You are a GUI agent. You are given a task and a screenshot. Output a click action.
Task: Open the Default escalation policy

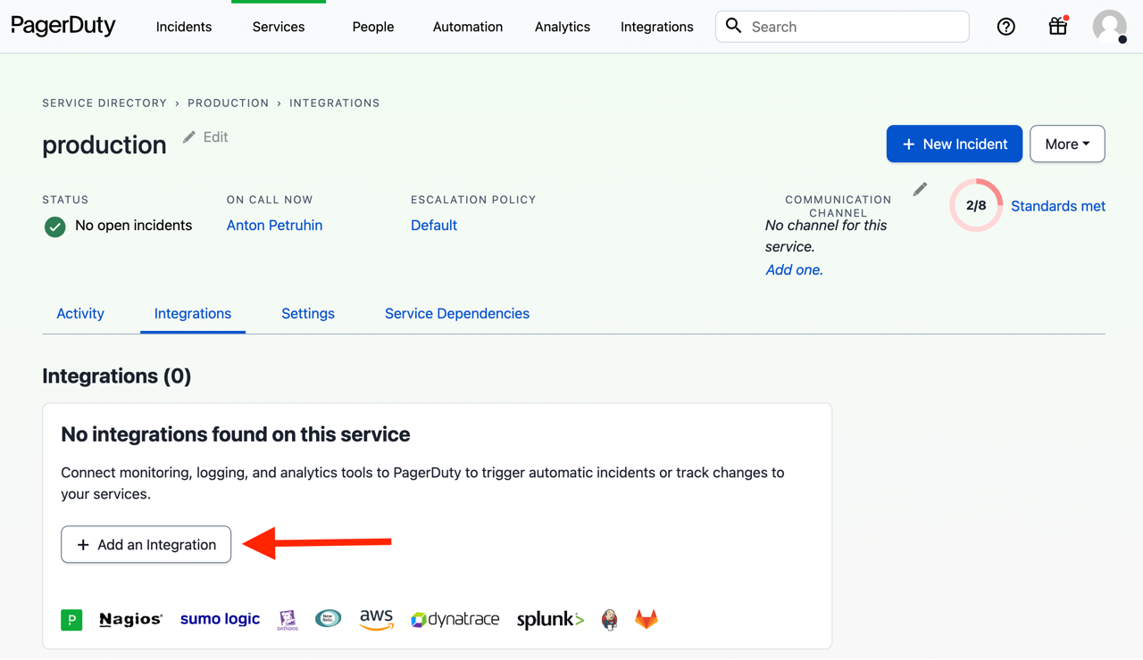tap(434, 226)
